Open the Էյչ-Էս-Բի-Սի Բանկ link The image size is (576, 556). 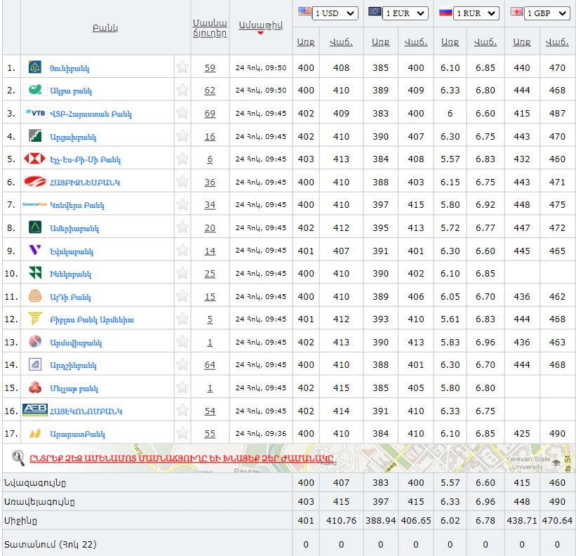pos(85,160)
